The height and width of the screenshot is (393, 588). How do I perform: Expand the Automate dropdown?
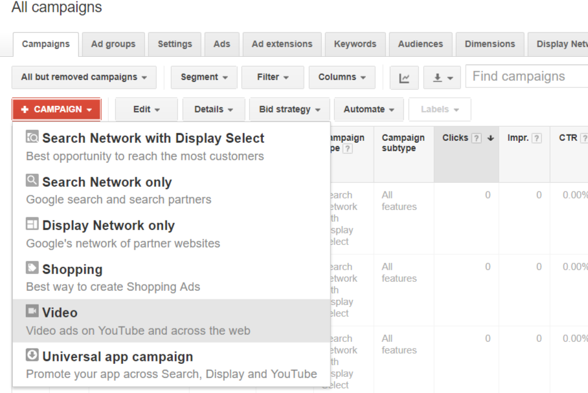(369, 110)
